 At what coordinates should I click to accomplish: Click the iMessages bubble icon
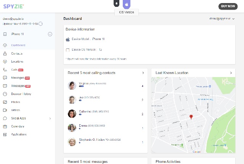pyautogui.click(x=5, y=86)
